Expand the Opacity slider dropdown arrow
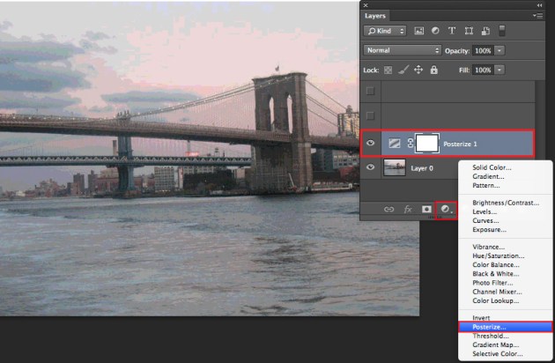 (500, 50)
